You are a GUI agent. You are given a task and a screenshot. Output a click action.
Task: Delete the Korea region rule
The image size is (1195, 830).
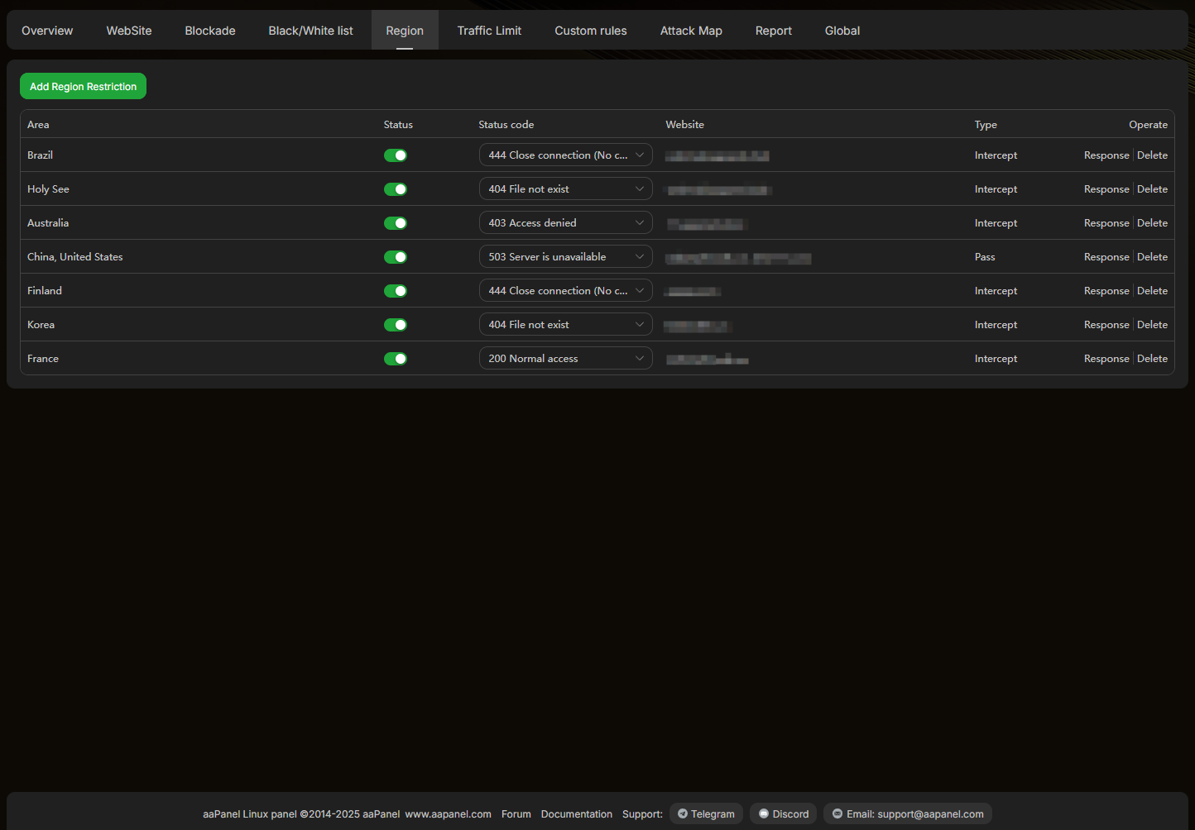[1152, 325]
